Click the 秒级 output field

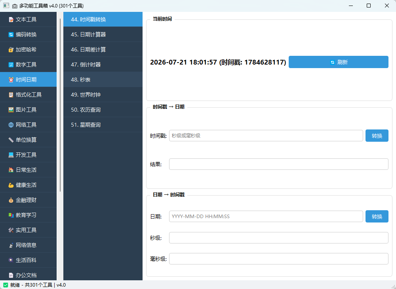coord(278,238)
